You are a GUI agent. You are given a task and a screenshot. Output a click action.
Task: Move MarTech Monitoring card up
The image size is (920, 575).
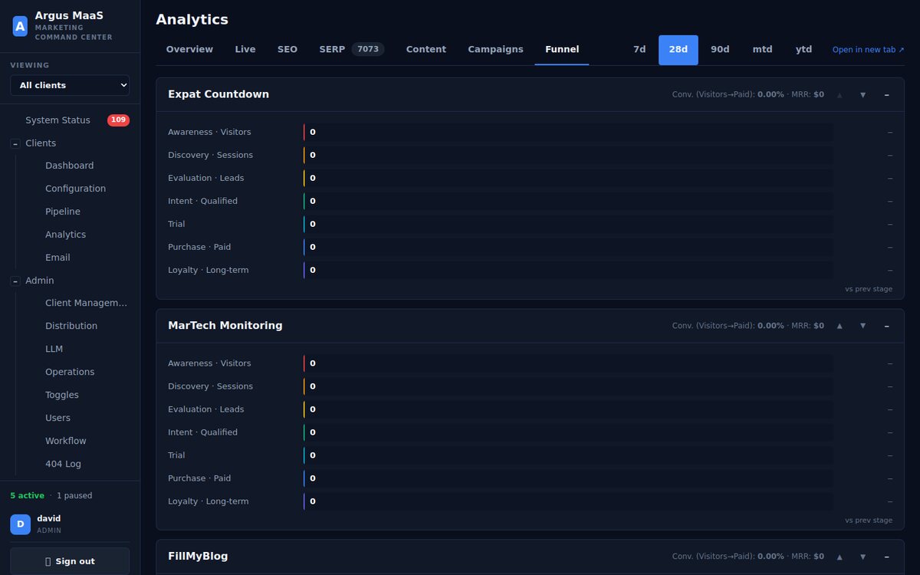839,326
